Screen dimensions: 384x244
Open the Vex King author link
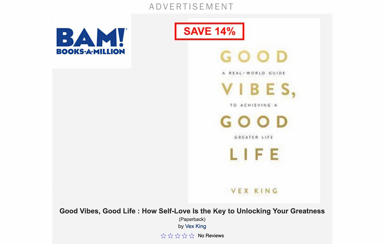point(196,226)
